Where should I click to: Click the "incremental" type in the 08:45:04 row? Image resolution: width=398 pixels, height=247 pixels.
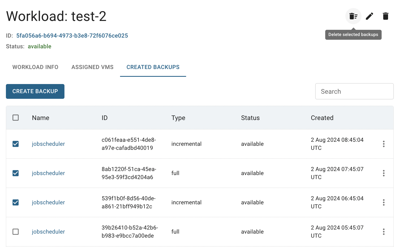tap(186, 144)
